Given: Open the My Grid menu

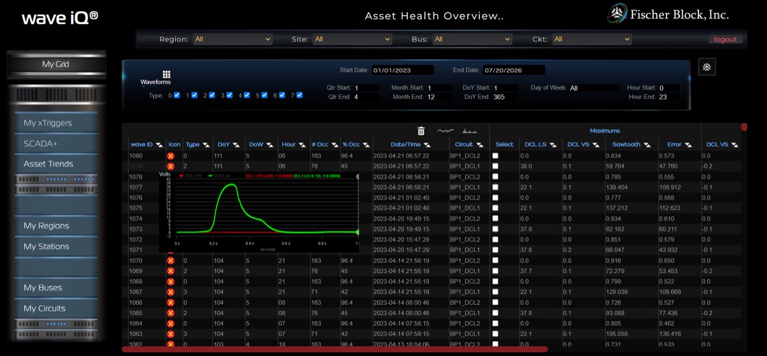Looking at the screenshot, I should point(56,64).
